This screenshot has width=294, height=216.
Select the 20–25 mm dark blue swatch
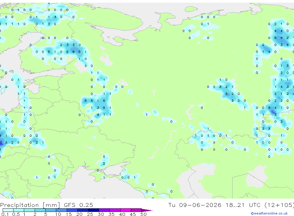(x=83, y=210)
